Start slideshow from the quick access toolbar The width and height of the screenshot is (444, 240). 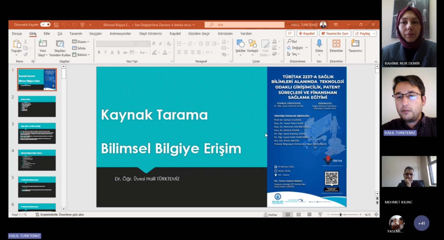point(82,25)
